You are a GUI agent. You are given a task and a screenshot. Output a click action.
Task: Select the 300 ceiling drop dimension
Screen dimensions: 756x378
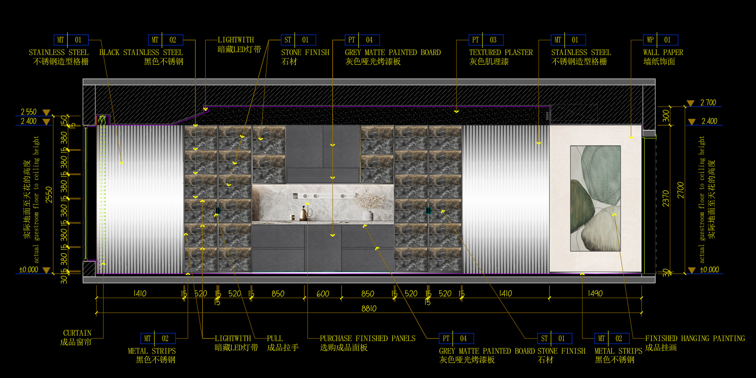click(666, 116)
